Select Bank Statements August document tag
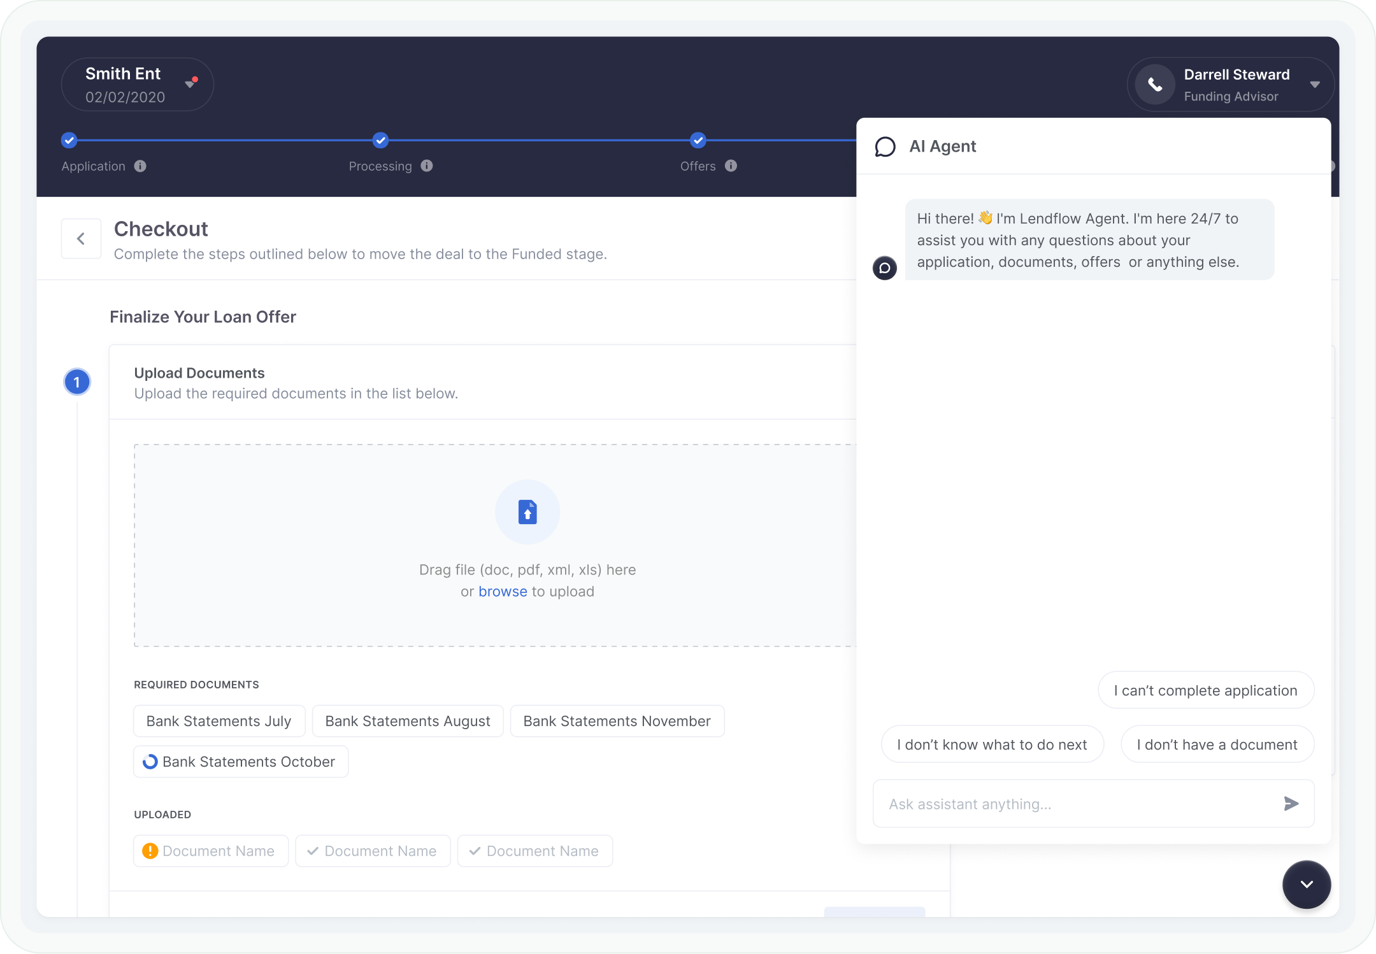This screenshot has height=954, width=1376. click(x=408, y=721)
